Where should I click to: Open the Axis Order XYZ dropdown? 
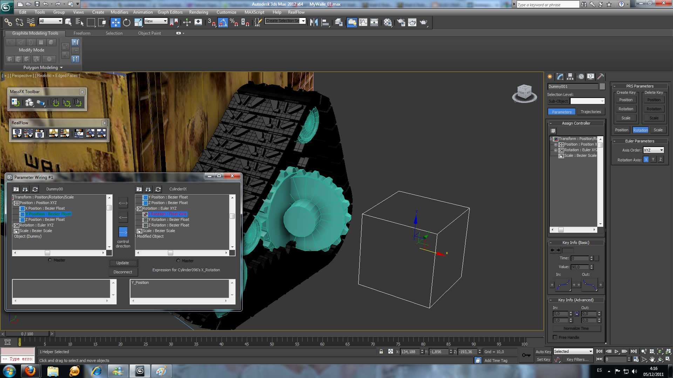tap(653, 150)
